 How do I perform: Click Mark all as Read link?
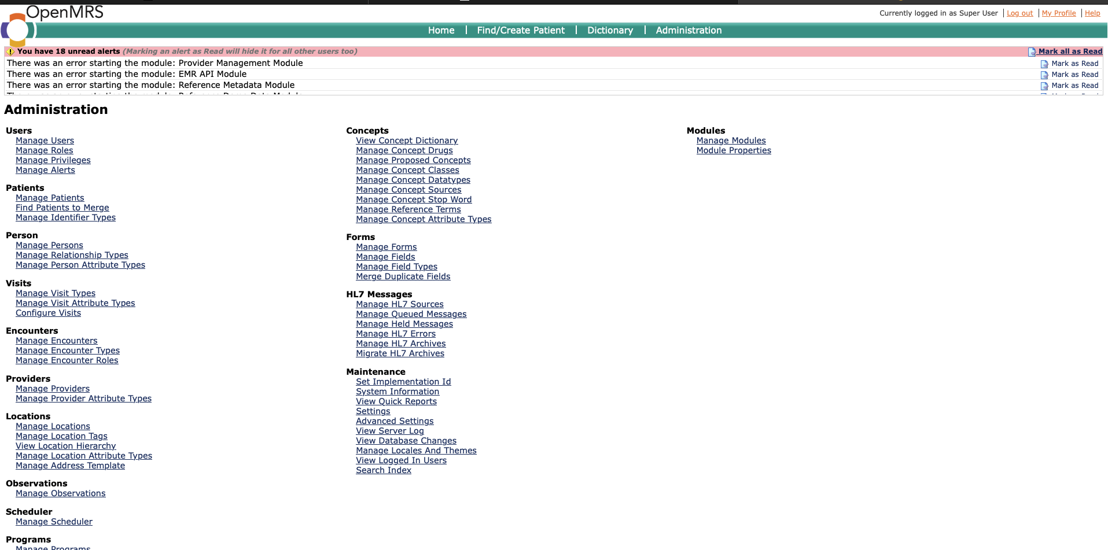(1070, 51)
